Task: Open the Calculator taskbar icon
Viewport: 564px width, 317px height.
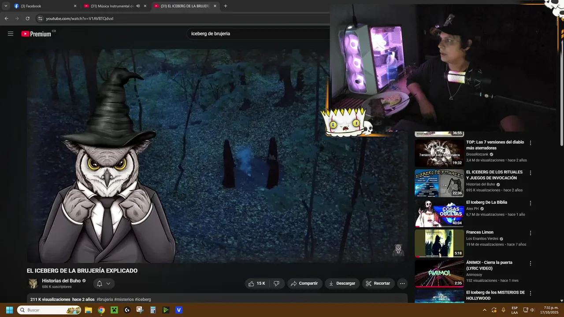Action: [x=153, y=310]
